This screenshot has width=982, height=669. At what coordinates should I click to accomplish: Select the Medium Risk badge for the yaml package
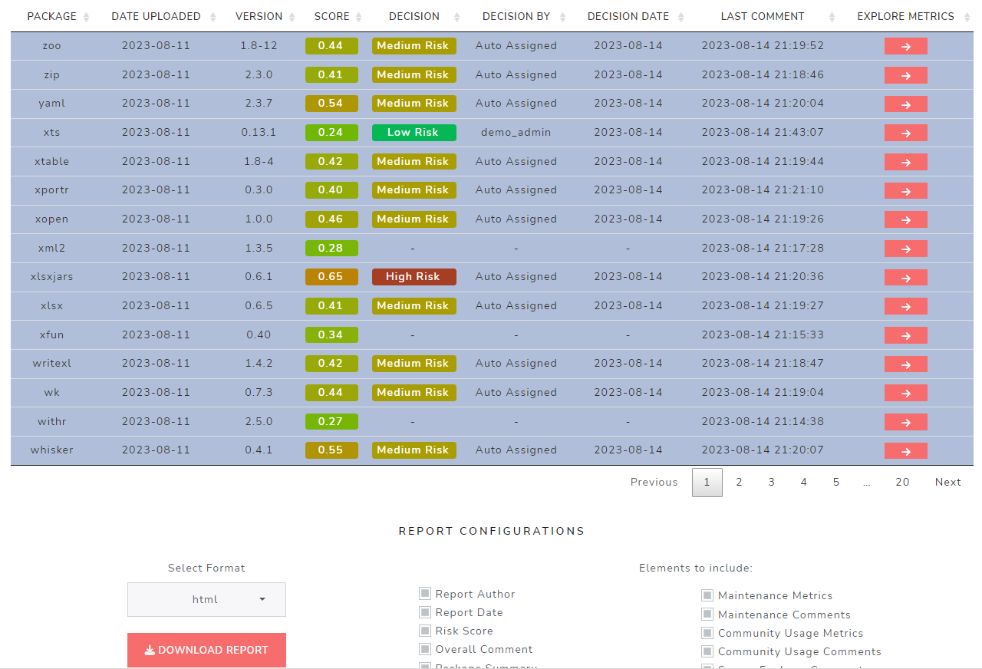pyautogui.click(x=414, y=104)
